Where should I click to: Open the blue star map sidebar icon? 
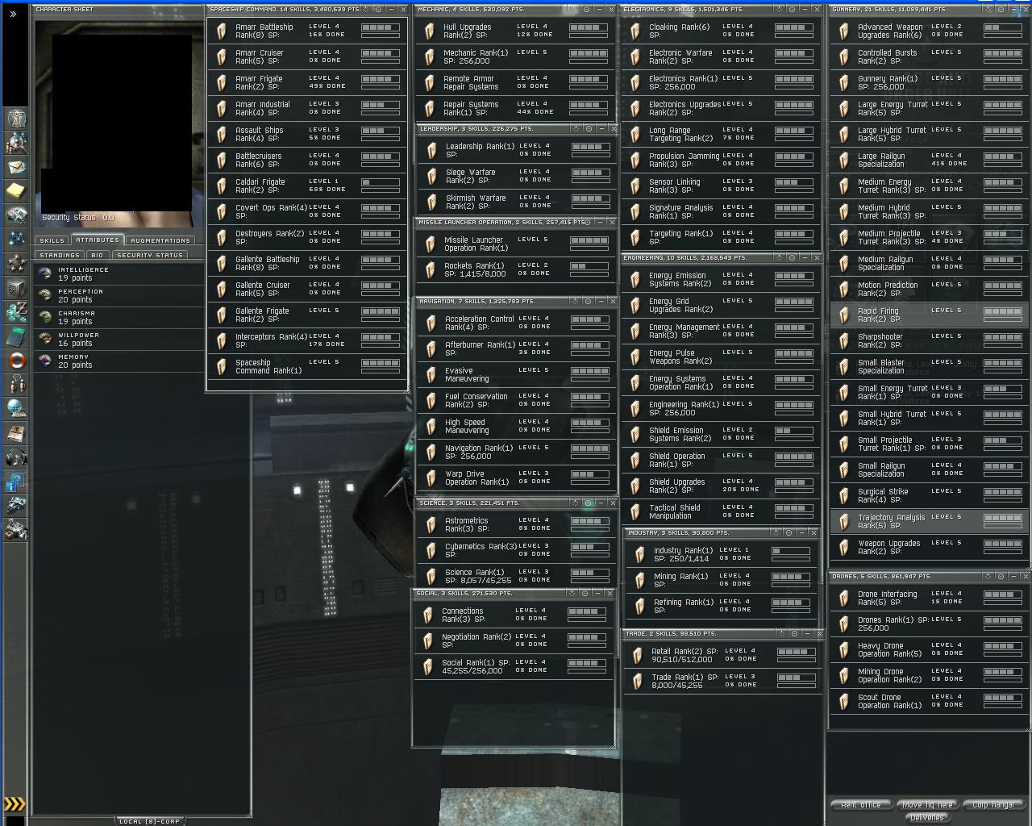click(16, 240)
